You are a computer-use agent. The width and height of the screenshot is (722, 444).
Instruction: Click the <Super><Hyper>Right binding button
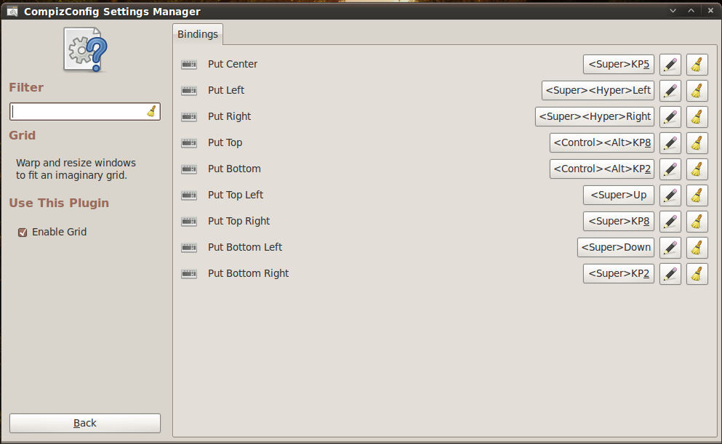[x=595, y=117]
